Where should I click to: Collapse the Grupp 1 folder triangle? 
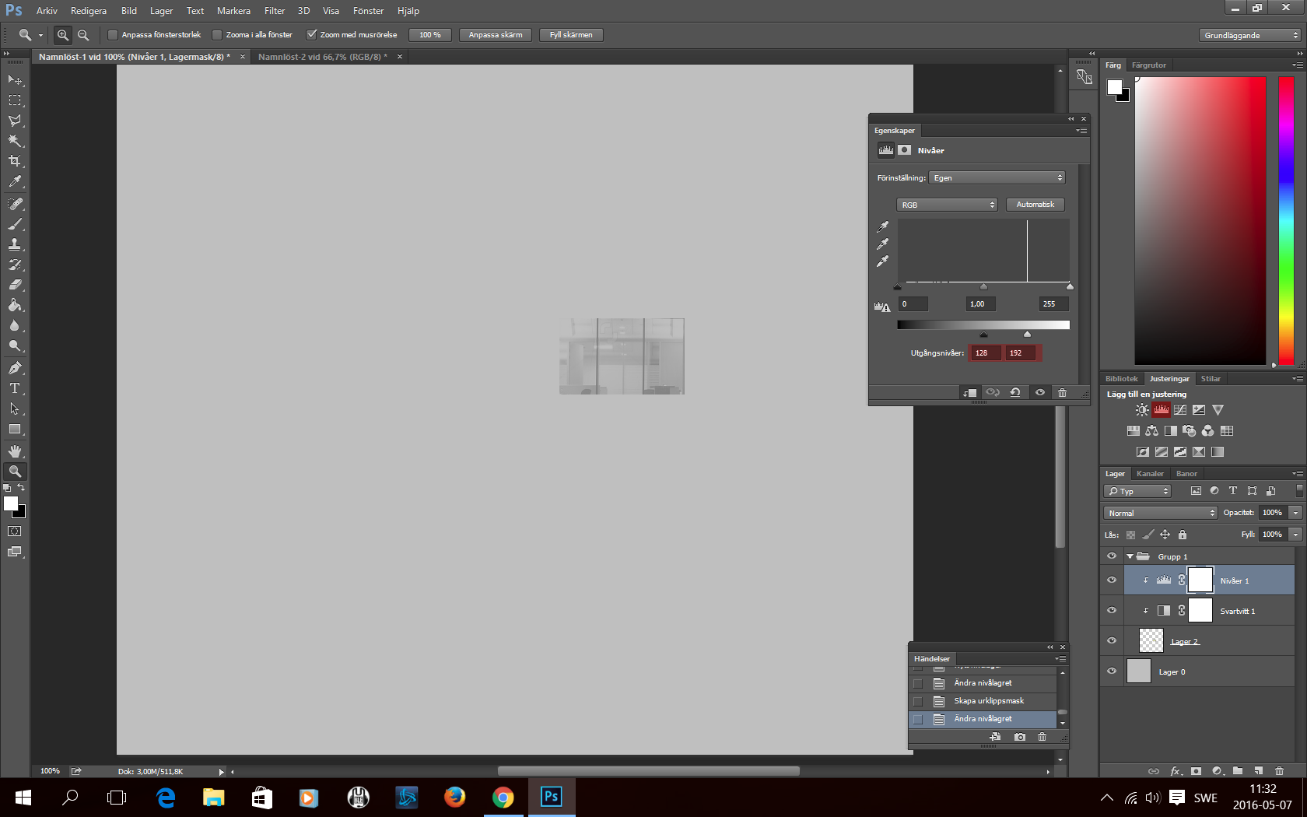1130,556
